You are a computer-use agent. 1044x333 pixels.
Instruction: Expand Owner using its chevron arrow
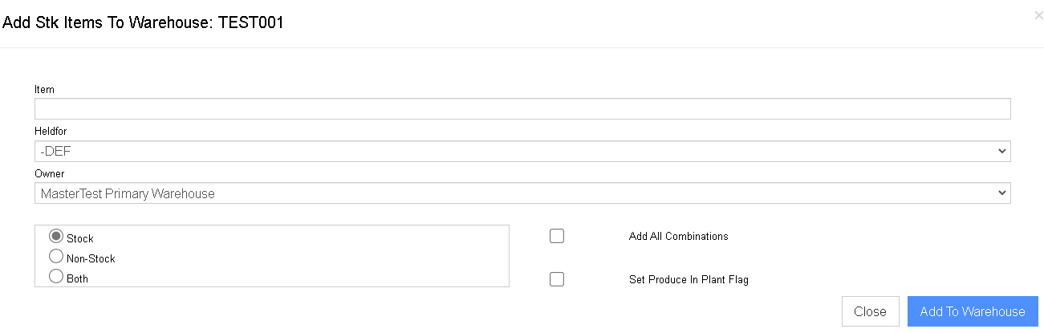click(x=1001, y=193)
